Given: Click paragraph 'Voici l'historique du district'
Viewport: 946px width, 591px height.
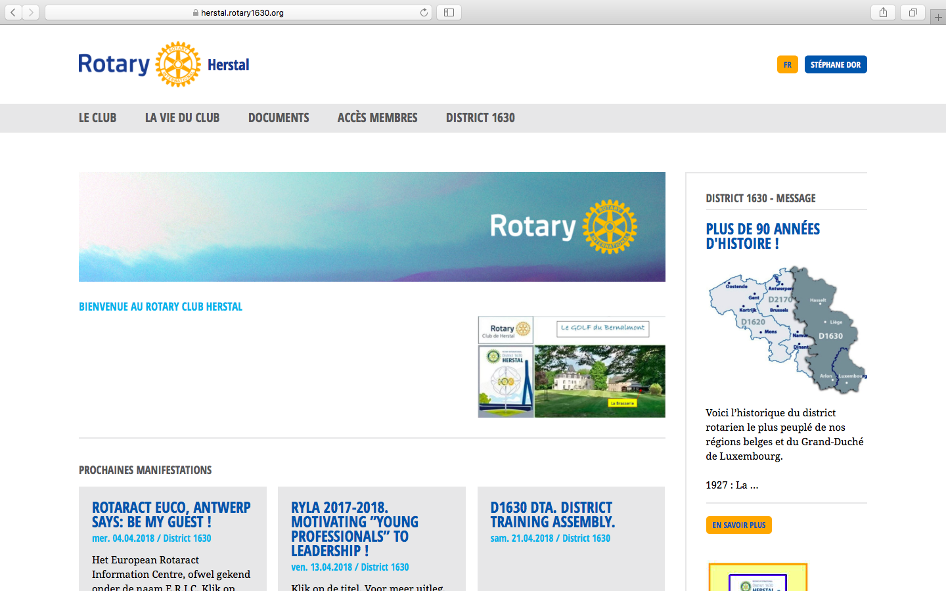Looking at the screenshot, I should pyautogui.click(x=785, y=435).
